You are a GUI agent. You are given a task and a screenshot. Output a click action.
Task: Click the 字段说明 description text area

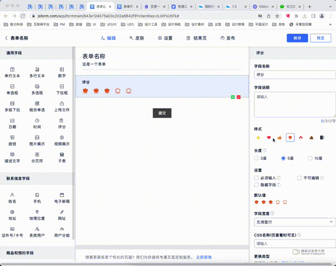[x=294, y=104]
